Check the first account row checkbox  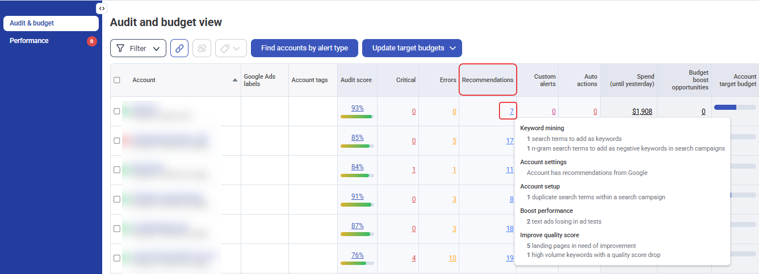pyautogui.click(x=117, y=111)
